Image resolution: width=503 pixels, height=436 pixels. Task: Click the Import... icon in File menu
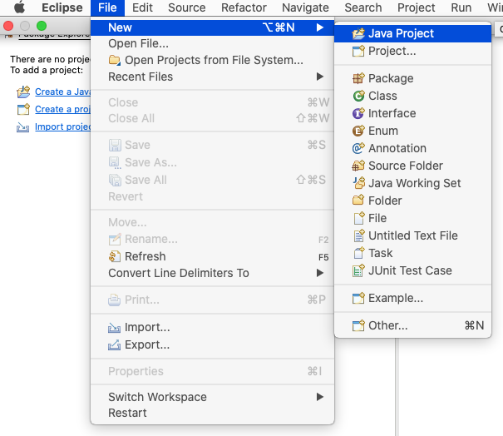click(115, 328)
